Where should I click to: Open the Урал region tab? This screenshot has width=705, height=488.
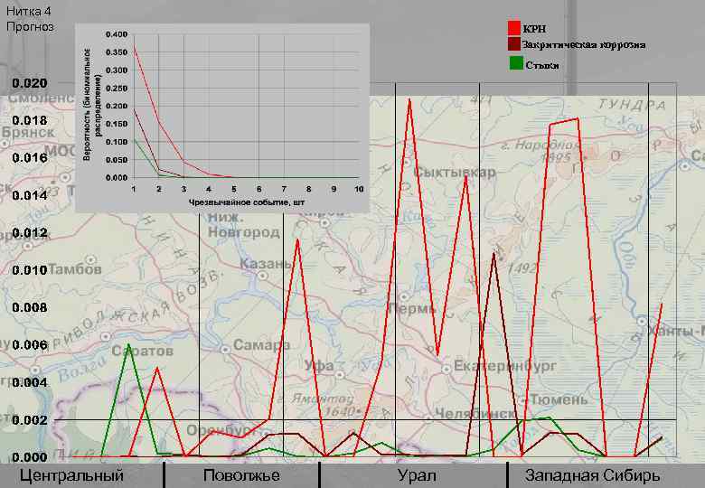tap(417, 475)
